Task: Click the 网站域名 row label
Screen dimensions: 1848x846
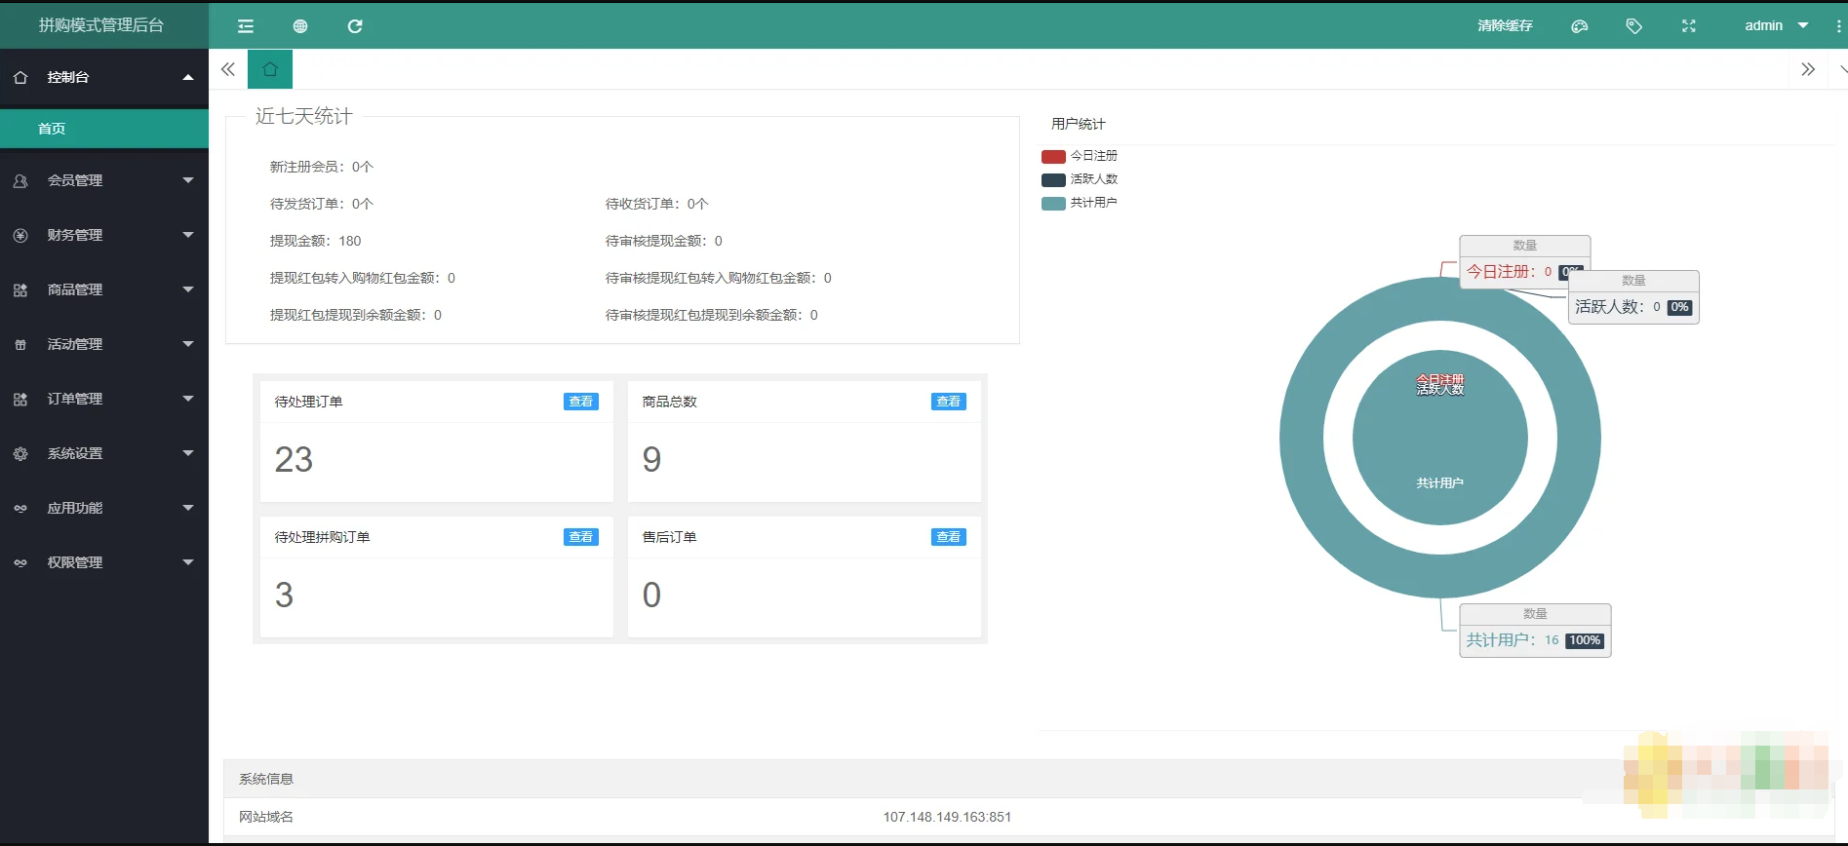Action: tap(266, 817)
